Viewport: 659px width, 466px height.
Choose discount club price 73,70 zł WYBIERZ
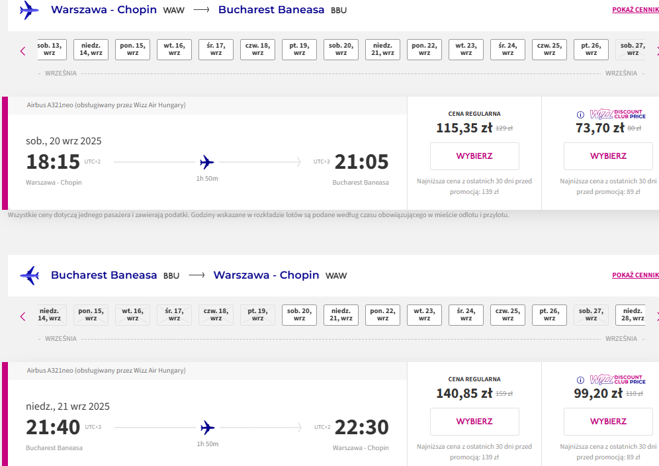608,156
